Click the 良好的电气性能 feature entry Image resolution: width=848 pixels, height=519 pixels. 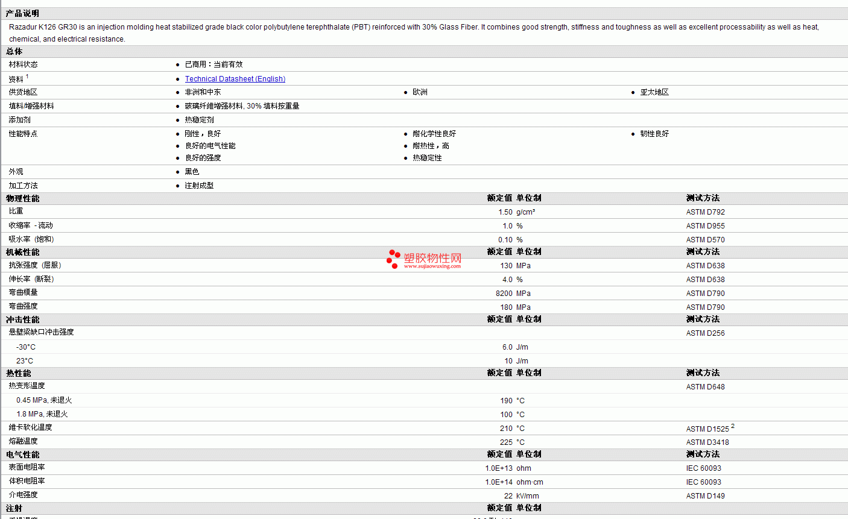[x=210, y=146]
